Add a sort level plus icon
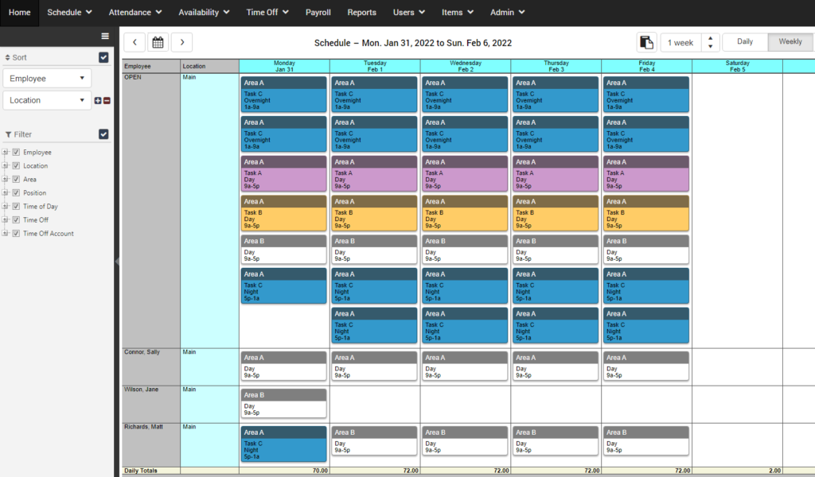This screenshot has width=815, height=477. (98, 100)
